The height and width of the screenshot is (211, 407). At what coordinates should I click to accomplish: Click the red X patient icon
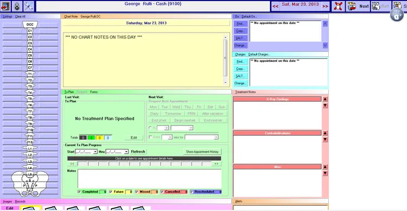point(338,6)
